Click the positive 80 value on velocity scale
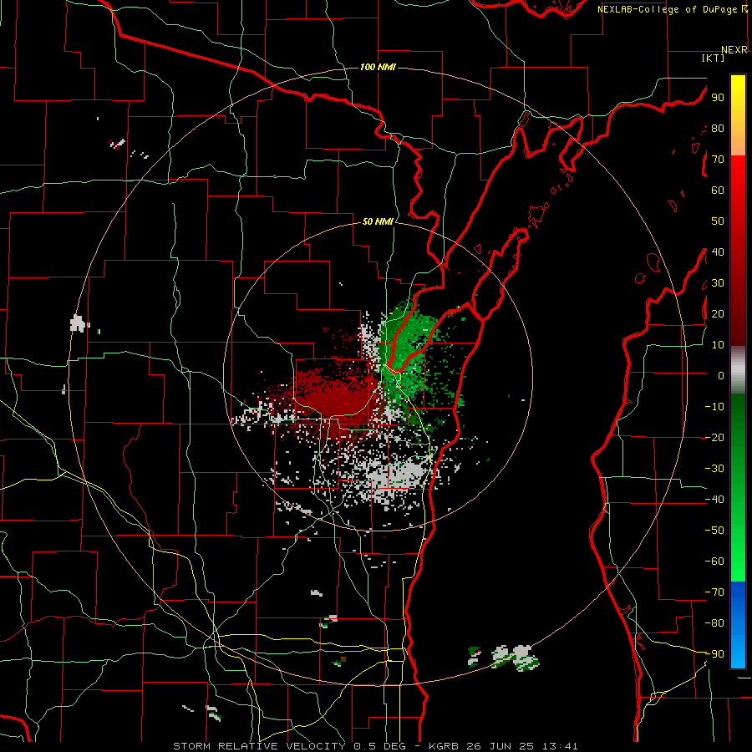The image size is (752, 752). click(x=718, y=128)
